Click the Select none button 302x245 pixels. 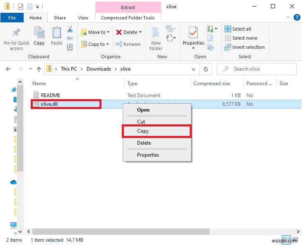pos(241,38)
